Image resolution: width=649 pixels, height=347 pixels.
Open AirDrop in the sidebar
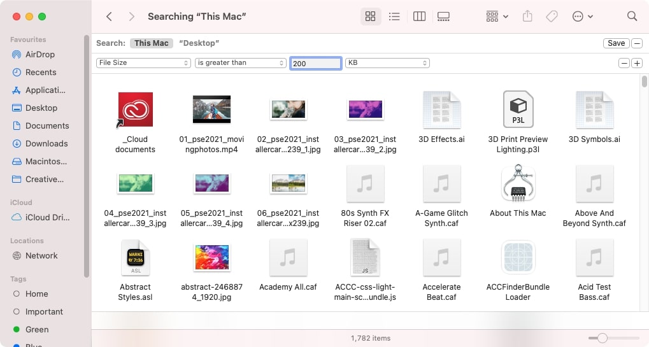point(40,54)
